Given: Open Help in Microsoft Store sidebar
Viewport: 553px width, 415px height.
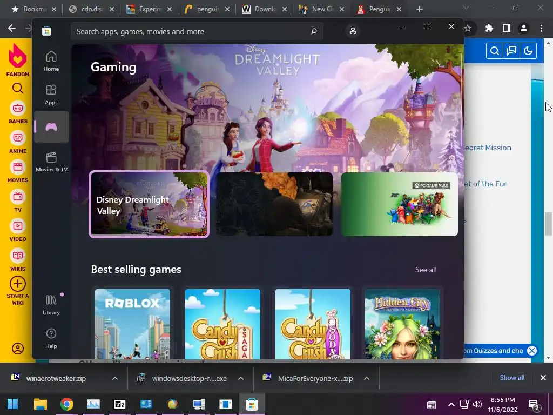Looking at the screenshot, I should pyautogui.click(x=51, y=338).
